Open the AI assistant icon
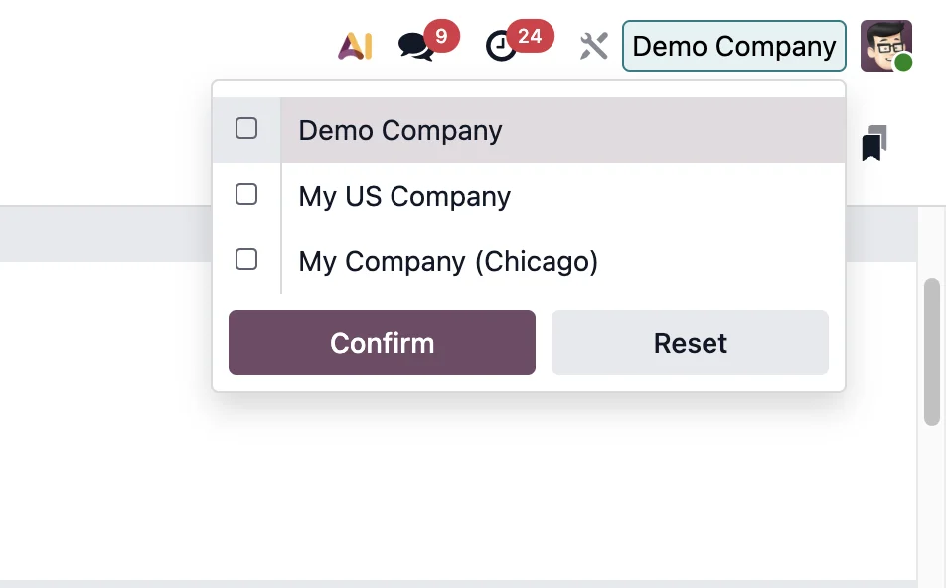This screenshot has width=946, height=588. click(x=355, y=46)
